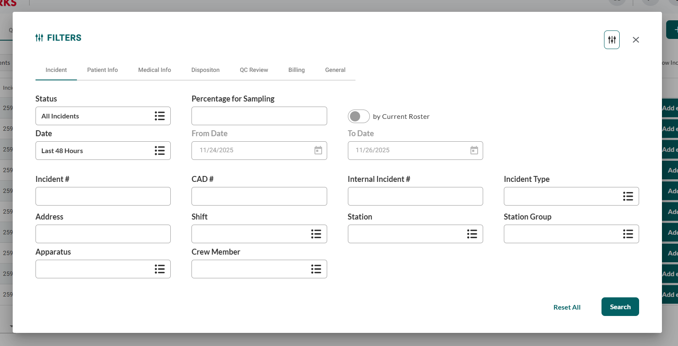Click the Reset All link
This screenshot has height=346, width=678.
click(x=567, y=308)
